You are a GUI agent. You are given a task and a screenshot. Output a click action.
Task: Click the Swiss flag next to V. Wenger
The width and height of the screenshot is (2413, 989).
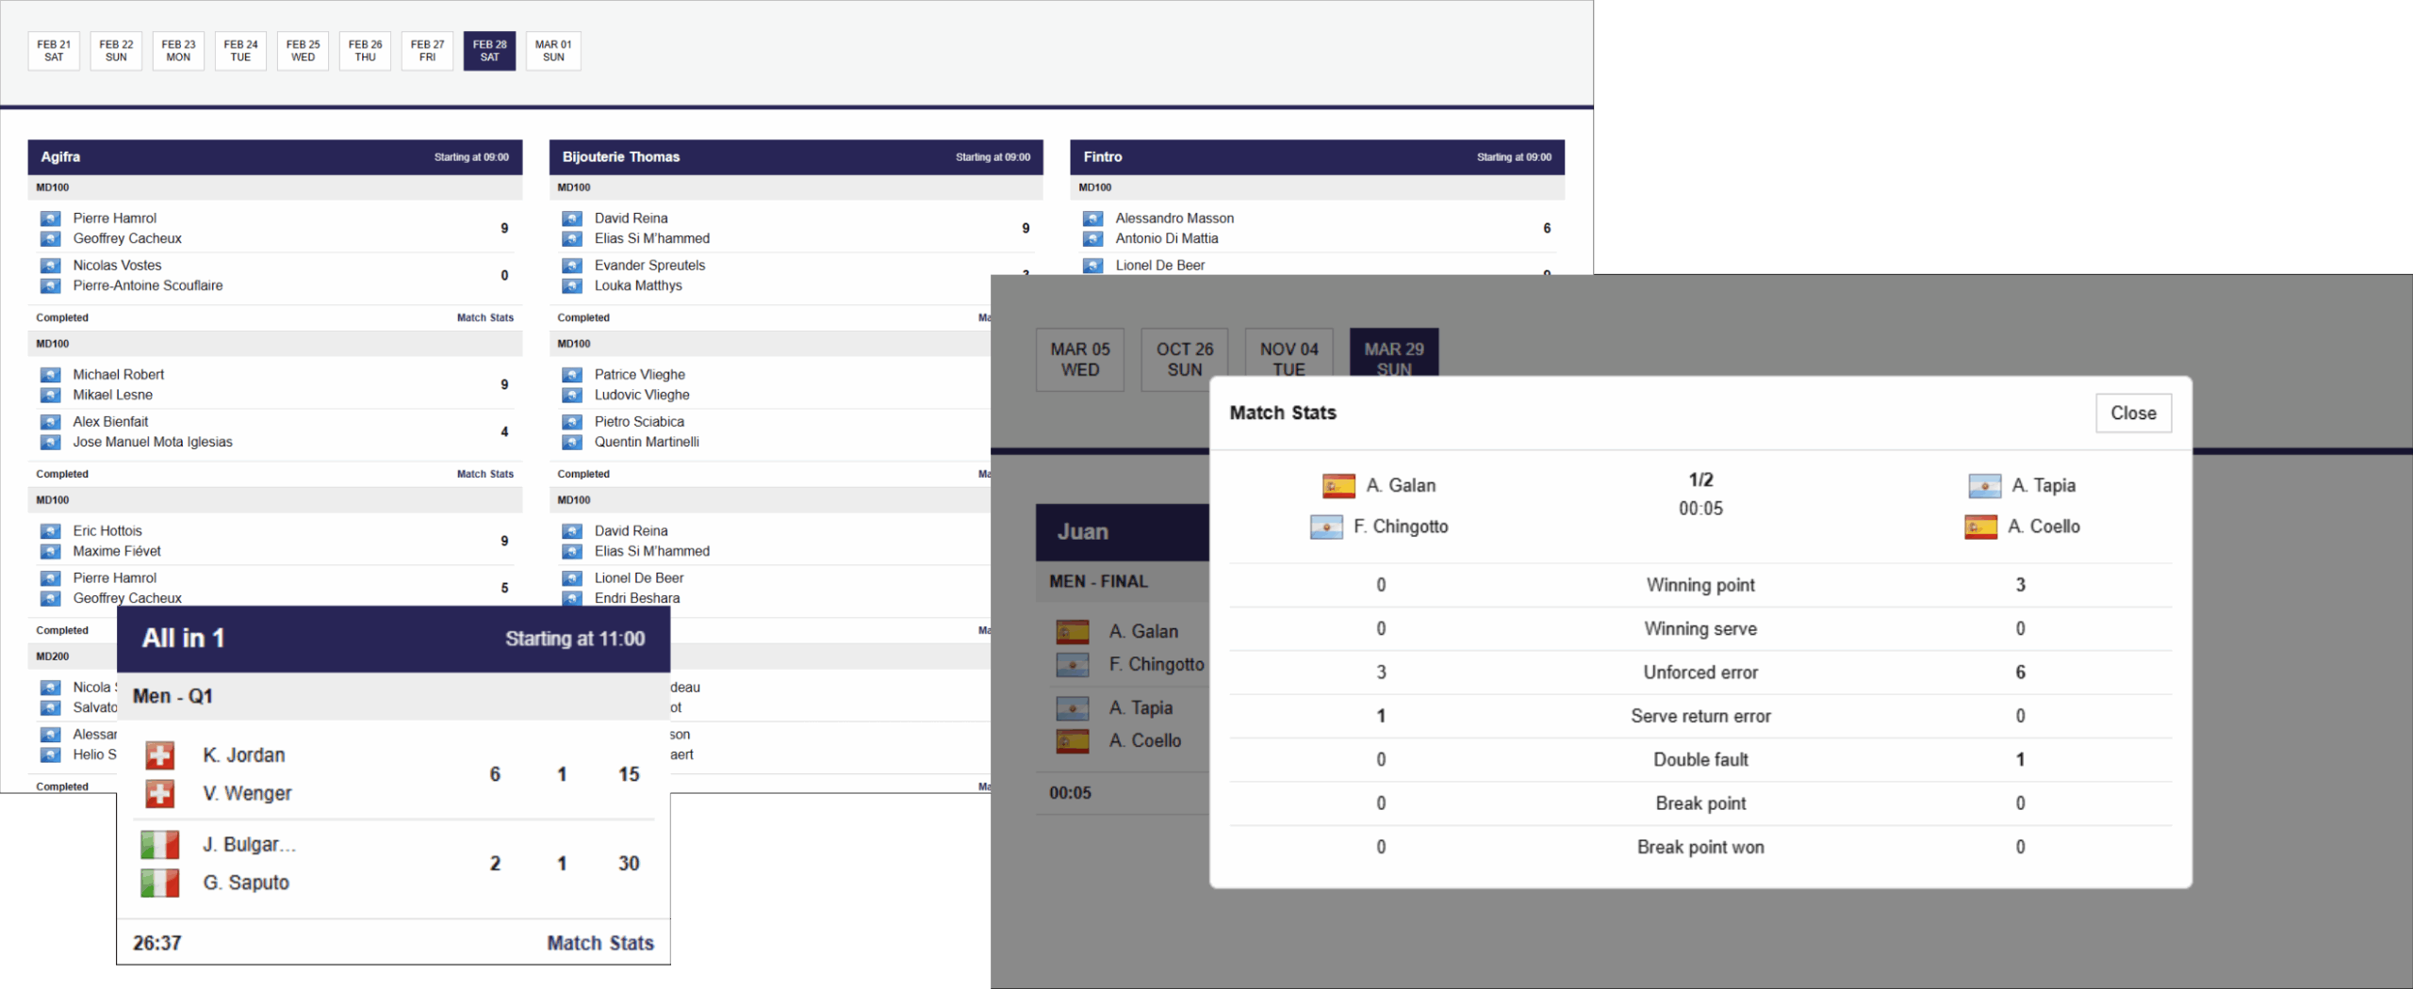[160, 794]
